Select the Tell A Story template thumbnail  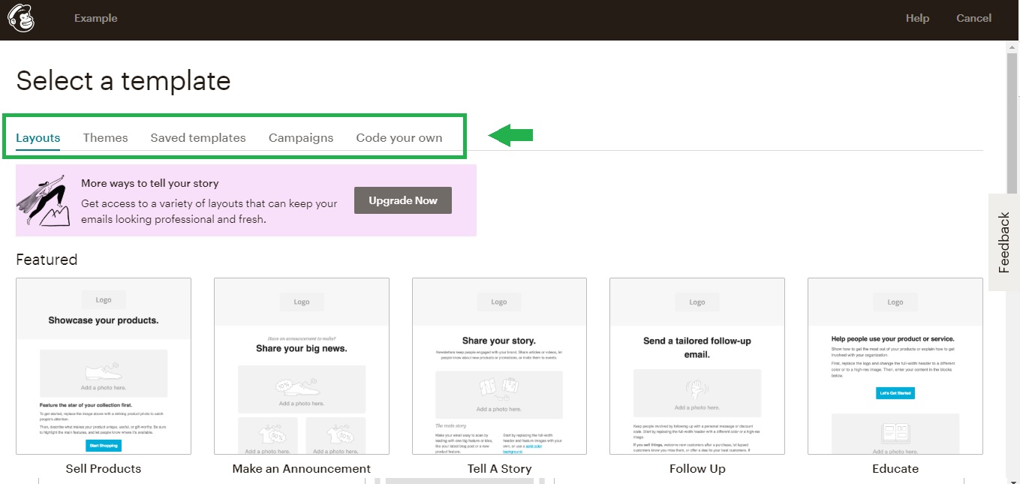[499, 366]
